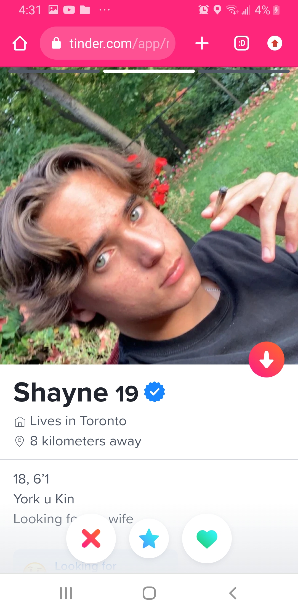Open the browser home icon
Screen dimensions: 298x613
pos(20,43)
